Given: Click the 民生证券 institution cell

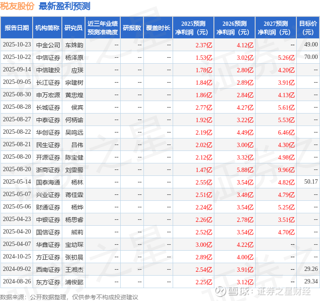Looking at the screenshot, I should (x=48, y=145).
